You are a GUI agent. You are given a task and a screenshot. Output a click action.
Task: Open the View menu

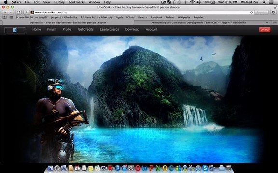tap(47, 2)
